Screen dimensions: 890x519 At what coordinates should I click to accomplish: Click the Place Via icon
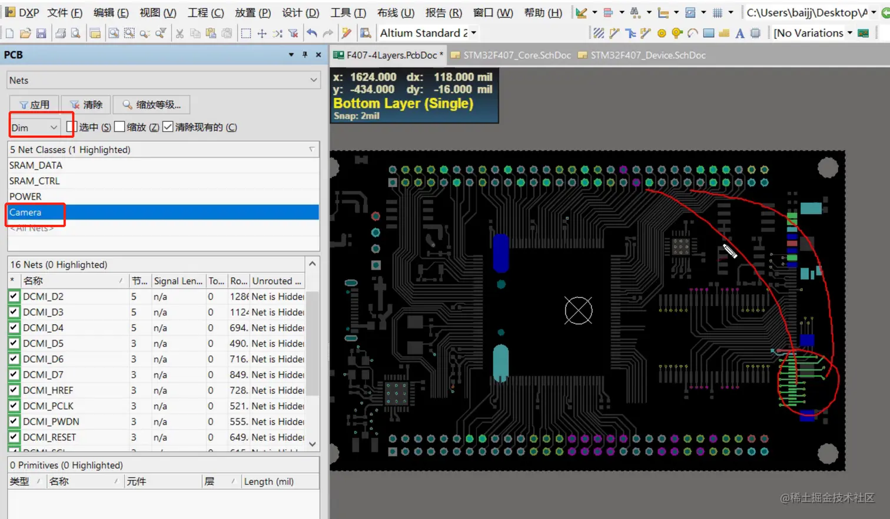tap(677, 34)
